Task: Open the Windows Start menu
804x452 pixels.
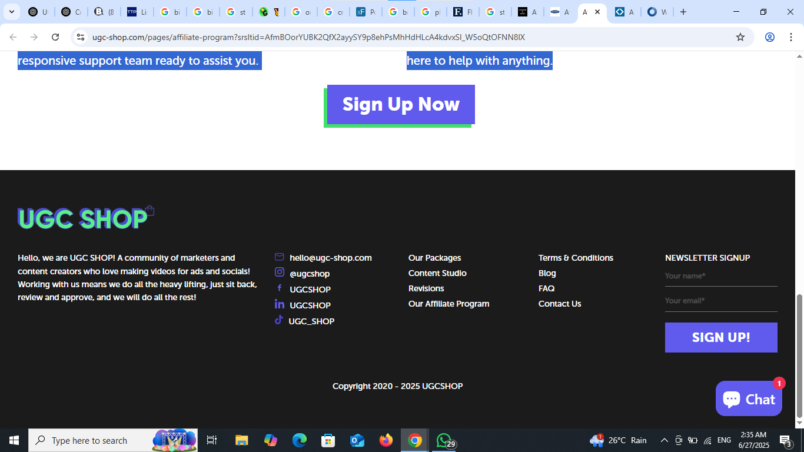Action: [x=14, y=440]
